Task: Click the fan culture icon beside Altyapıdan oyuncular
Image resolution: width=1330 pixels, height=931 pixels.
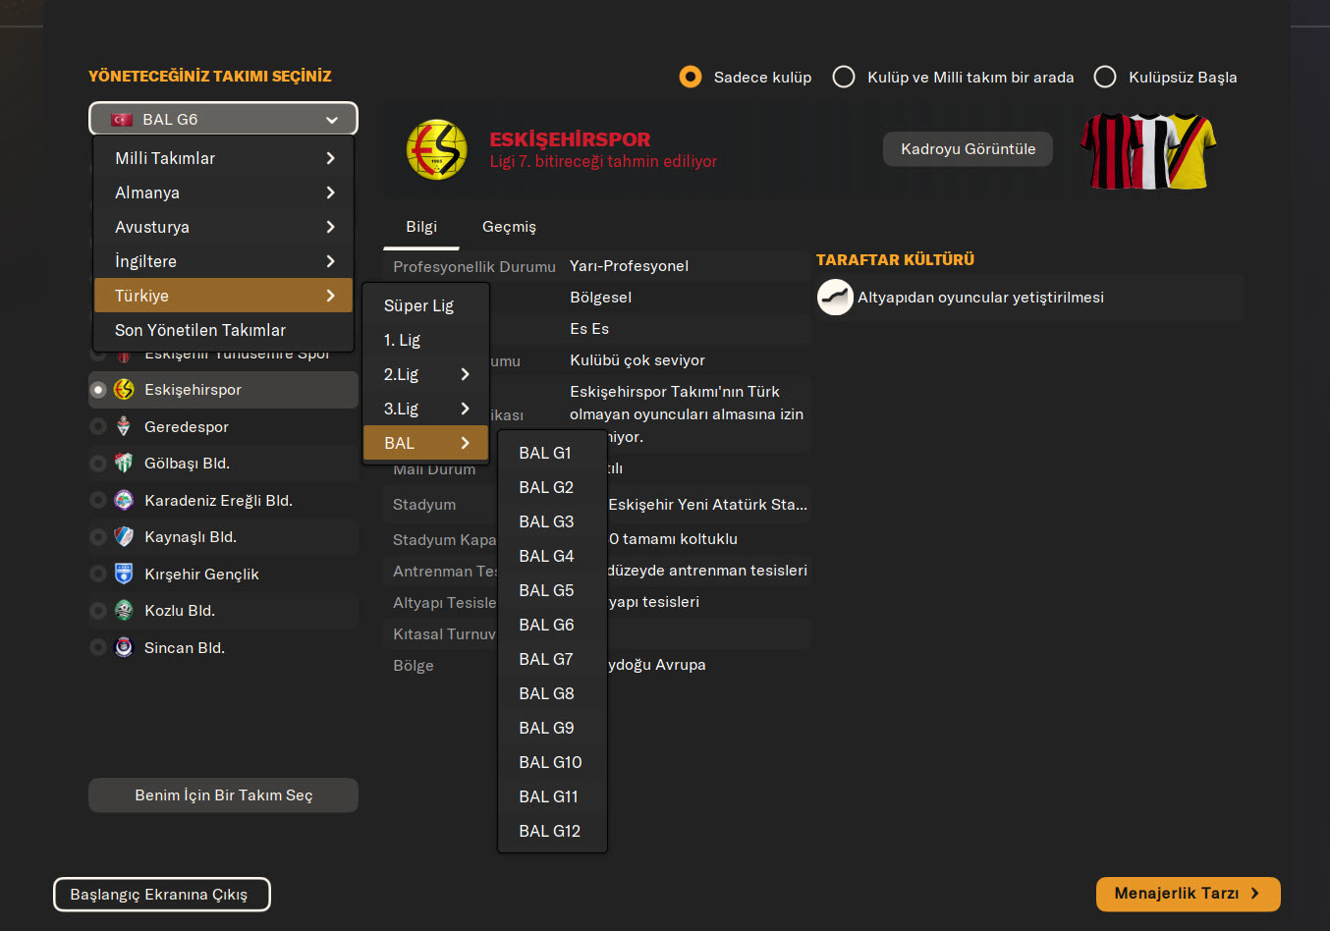Action: pyautogui.click(x=835, y=298)
